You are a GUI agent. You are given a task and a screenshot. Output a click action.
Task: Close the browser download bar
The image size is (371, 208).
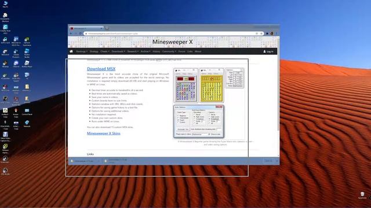point(277,161)
